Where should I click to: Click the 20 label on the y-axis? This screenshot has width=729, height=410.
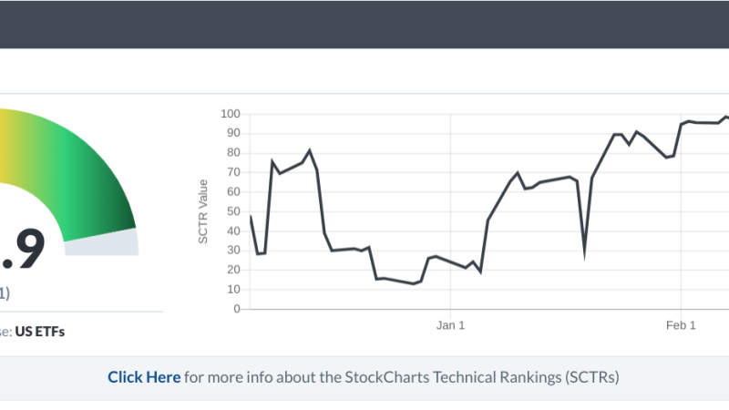click(231, 270)
